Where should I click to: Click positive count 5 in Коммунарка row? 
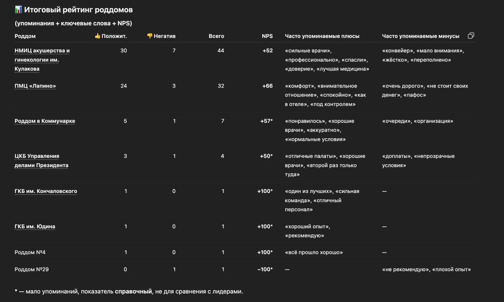(x=125, y=121)
